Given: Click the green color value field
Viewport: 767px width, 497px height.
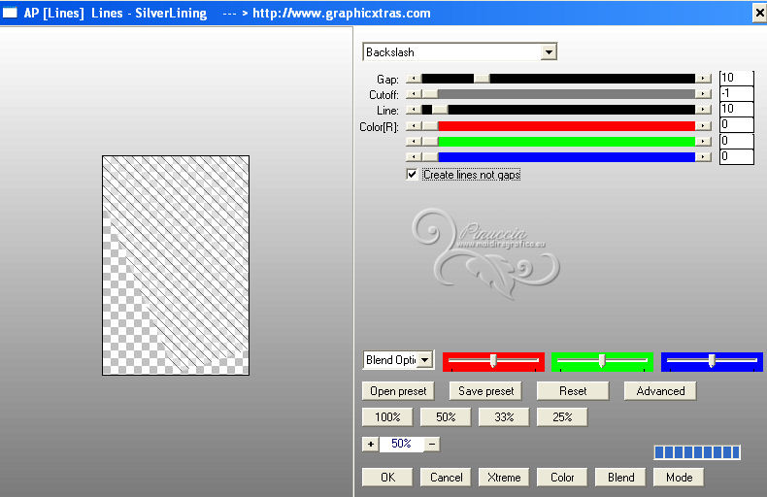Looking at the screenshot, I should click(x=737, y=141).
